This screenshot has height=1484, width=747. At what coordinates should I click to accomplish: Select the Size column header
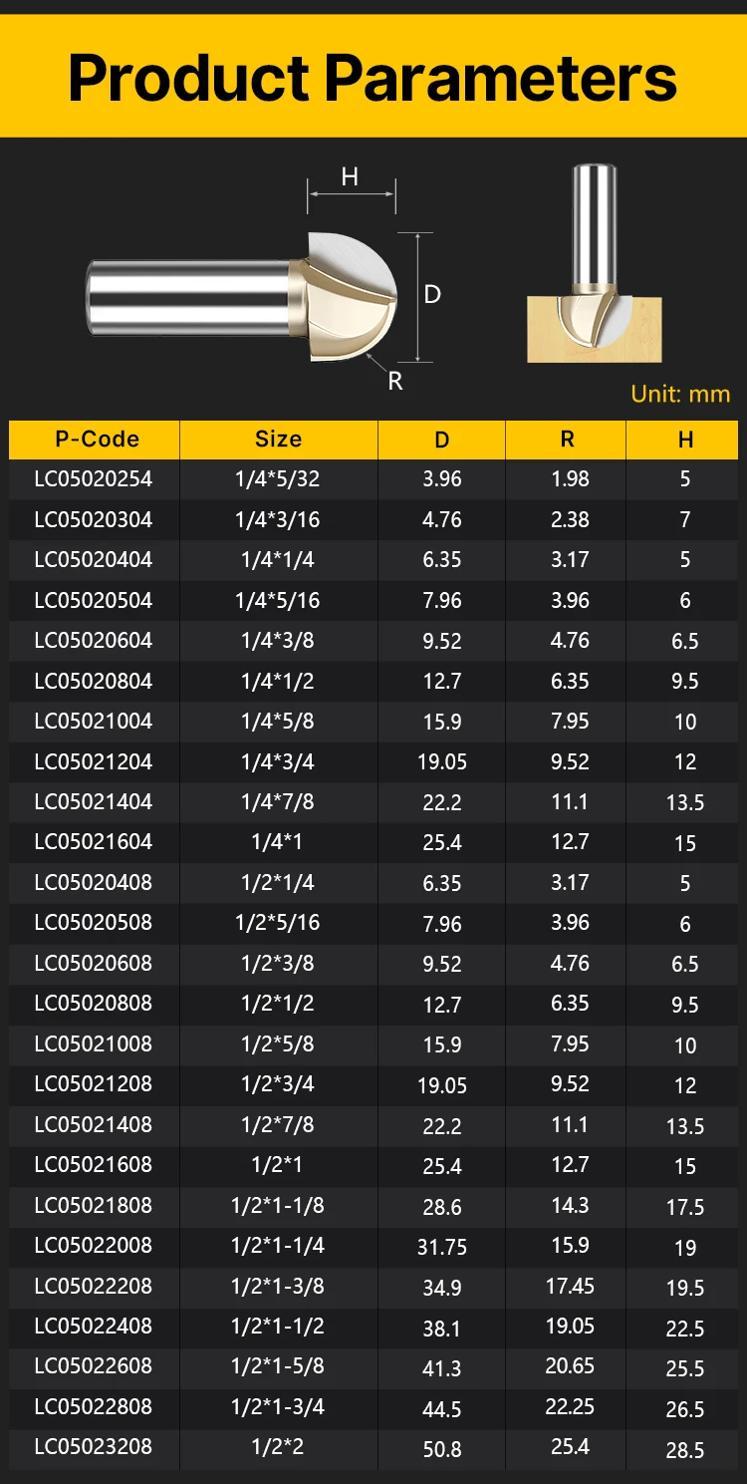[278, 440]
